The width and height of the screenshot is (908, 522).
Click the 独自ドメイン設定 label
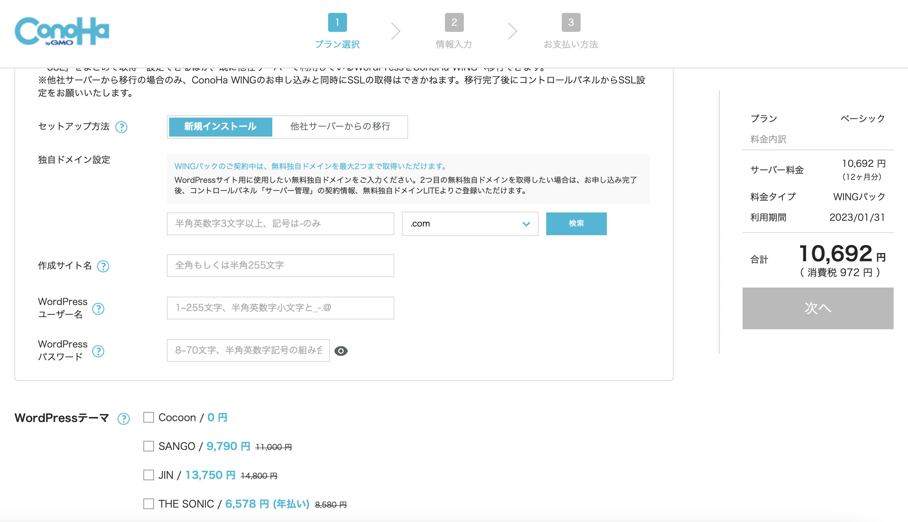tap(74, 160)
